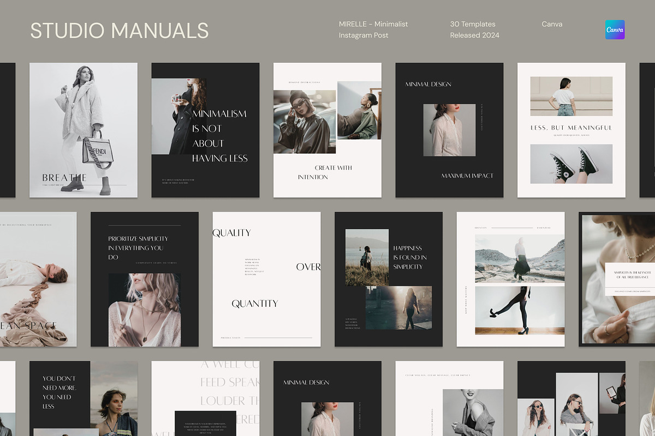Click the STUDIO MANUALS heading
The height and width of the screenshot is (436, 655).
click(120, 31)
